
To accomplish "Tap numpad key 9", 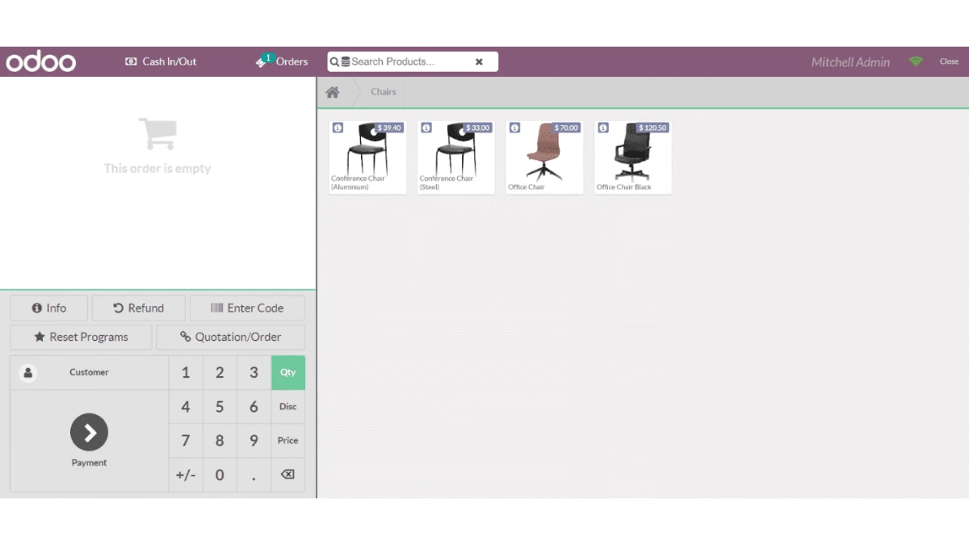I will [254, 441].
